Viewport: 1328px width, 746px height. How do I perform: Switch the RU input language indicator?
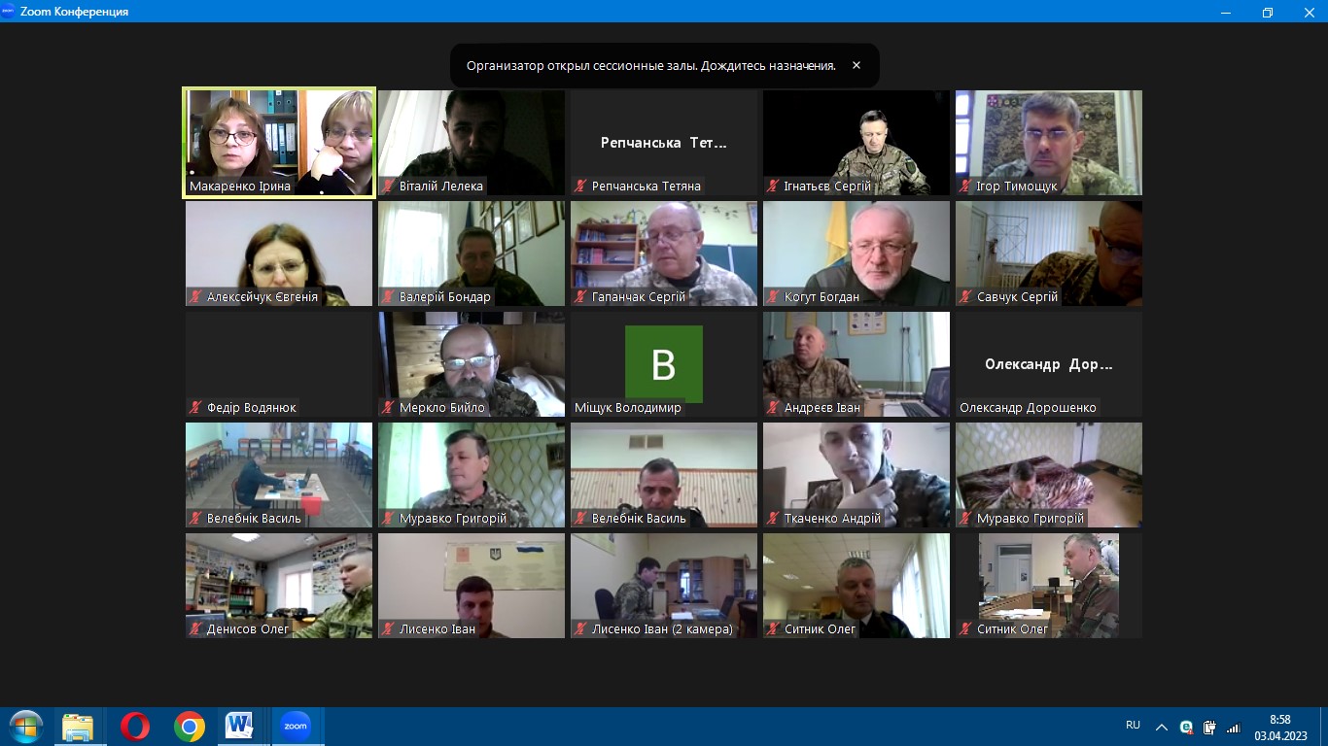(x=1133, y=725)
